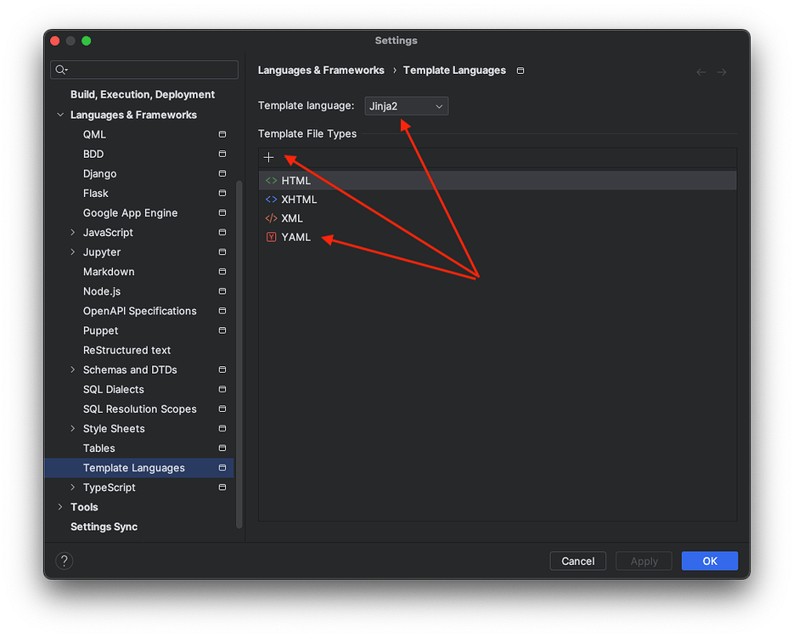Add a new template file type with plus icon
Viewport: 793px width, 637px height.
(x=269, y=157)
